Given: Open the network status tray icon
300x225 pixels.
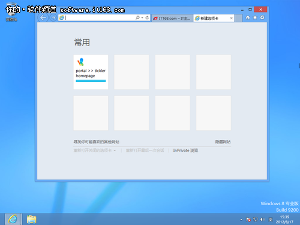Looking at the screenshot, I should pos(256,220).
